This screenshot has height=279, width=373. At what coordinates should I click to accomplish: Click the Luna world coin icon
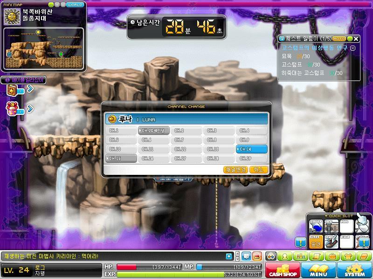pos(112,119)
